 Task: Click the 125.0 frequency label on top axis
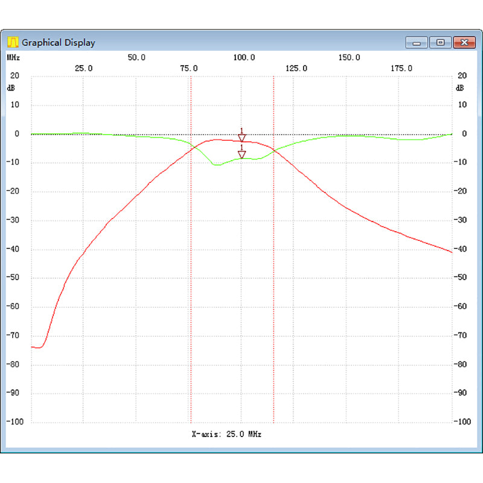coord(296,68)
